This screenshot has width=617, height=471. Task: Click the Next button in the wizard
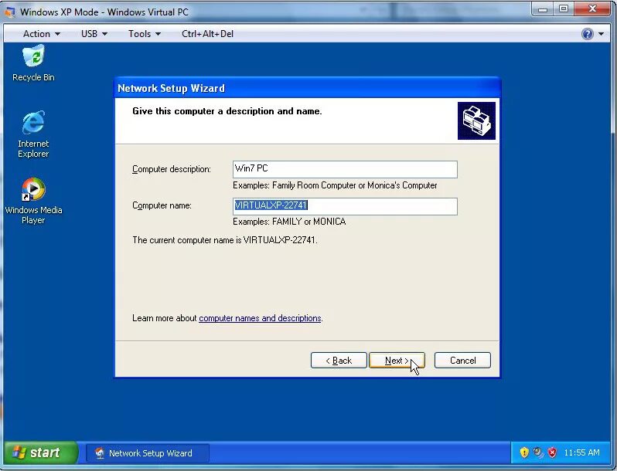(397, 361)
